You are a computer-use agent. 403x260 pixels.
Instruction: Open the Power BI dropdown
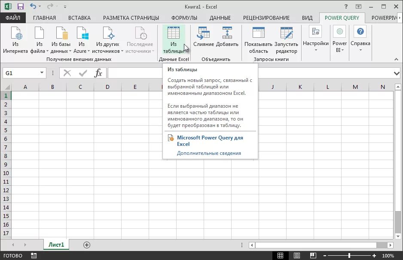click(339, 39)
